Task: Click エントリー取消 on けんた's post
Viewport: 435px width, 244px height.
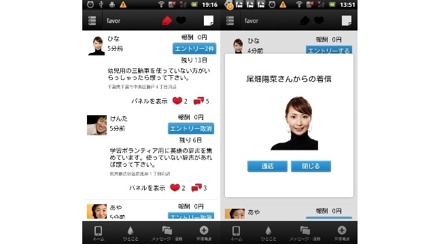Action: pos(191,129)
